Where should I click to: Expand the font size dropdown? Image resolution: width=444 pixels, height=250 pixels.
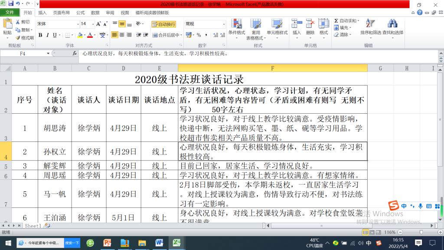(92, 24)
